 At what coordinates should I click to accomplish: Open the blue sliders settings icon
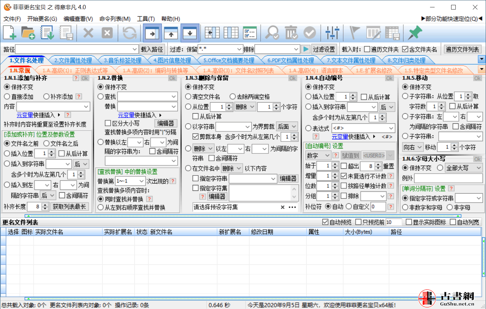click(332, 33)
